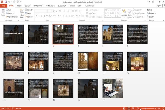
Task: Start Slide Show from status bar icon
Action: point(138,108)
